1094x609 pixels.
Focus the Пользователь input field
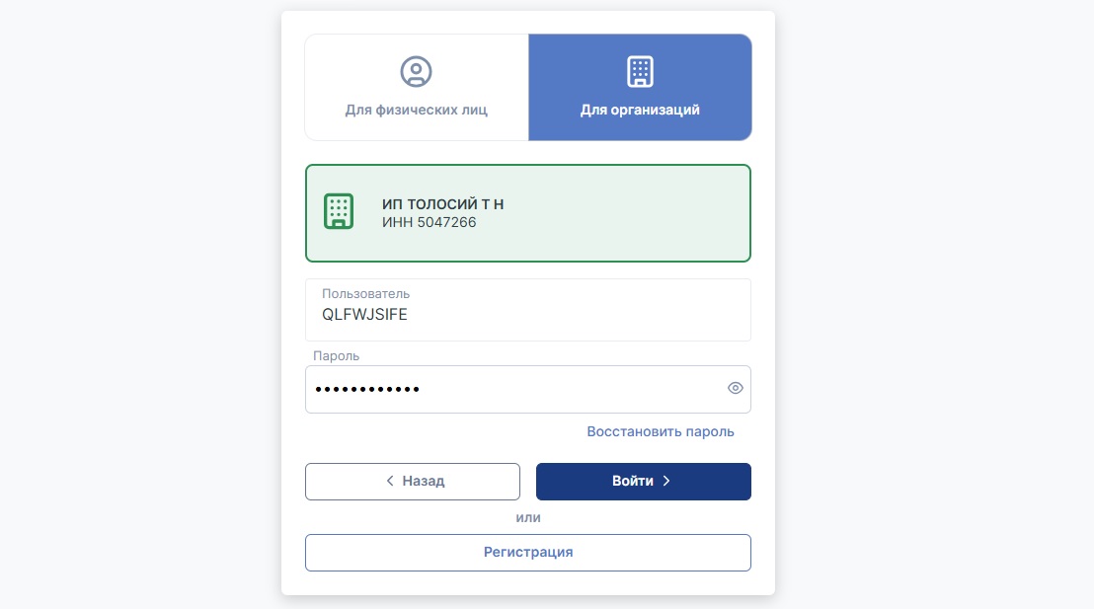point(528,310)
